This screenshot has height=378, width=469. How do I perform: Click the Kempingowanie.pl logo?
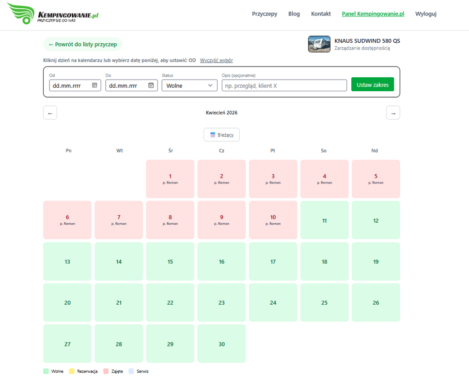(53, 14)
